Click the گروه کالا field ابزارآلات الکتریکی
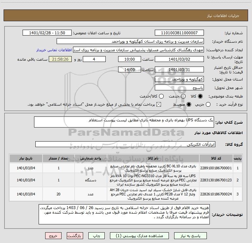252x243 pixels. (125, 144)
